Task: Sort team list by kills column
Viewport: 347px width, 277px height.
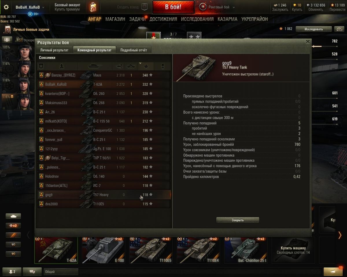Action: 131,66
